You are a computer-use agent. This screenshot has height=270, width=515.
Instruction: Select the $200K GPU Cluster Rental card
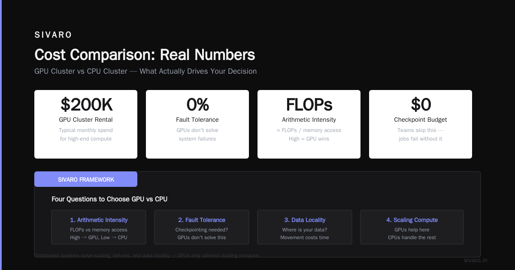(x=86, y=124)
